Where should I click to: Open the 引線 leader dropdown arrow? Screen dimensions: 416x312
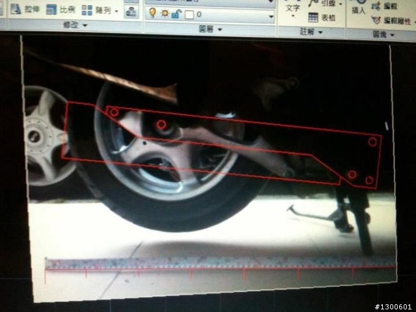341,4
